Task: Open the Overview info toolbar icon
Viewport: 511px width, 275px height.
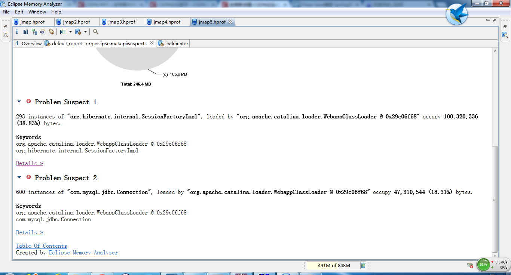Action: [x=17, y=32]
